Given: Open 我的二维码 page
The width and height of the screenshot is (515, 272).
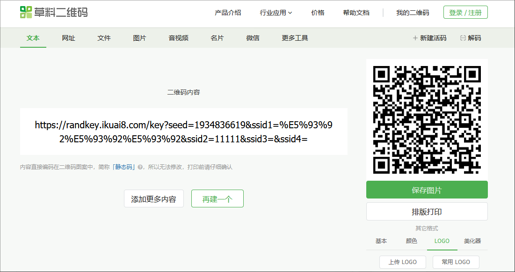Looking at the screenshot, I should click(x=413, y=13).
